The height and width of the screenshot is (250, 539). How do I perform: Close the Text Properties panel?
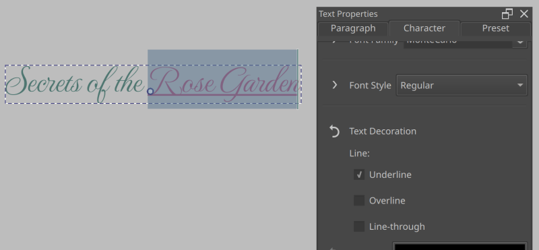tap(524, 13)
